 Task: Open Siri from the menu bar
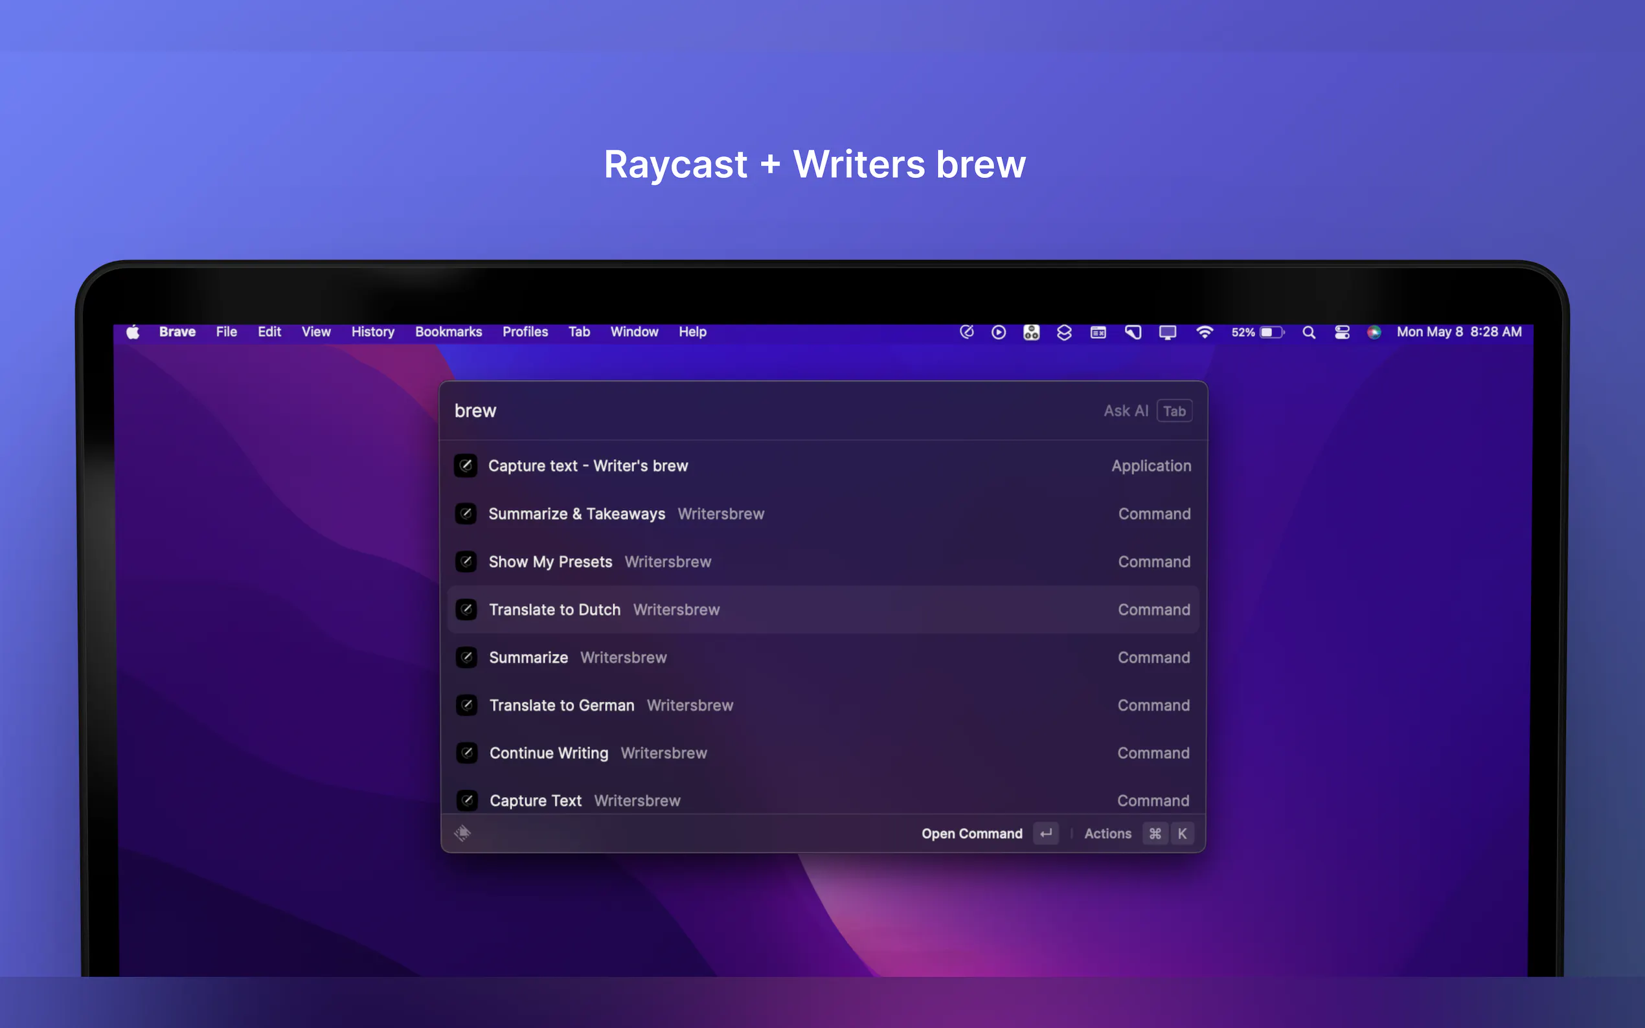[x=1374, y=333]
